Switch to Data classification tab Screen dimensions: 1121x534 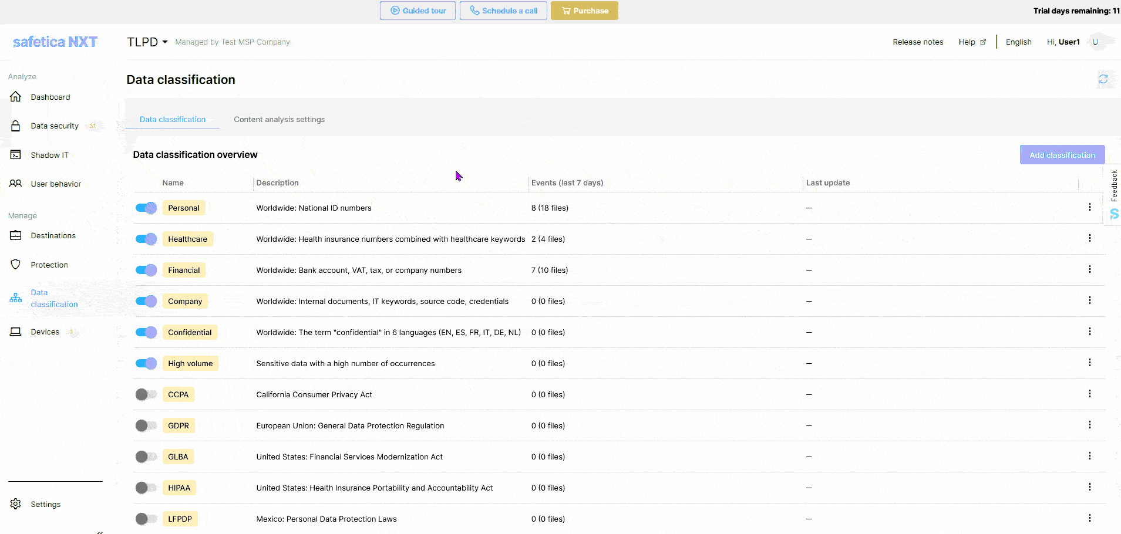tap(173, 119)
